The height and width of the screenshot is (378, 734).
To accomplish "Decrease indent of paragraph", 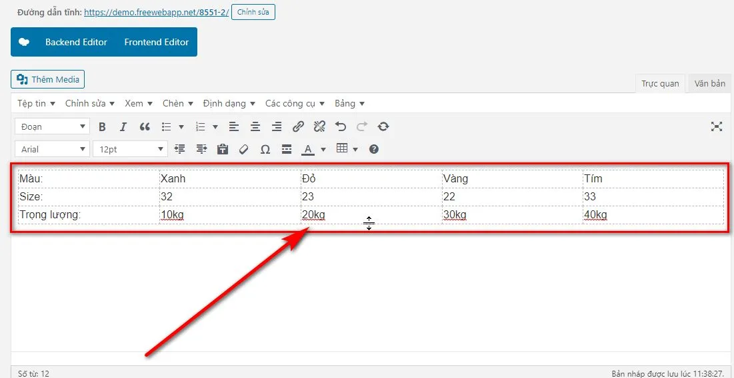I will 179,149.
